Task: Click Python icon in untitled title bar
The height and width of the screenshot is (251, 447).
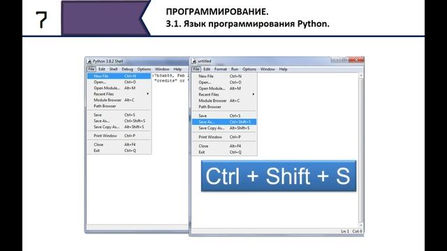Action: pyautogui.click(x=194, y=61)
